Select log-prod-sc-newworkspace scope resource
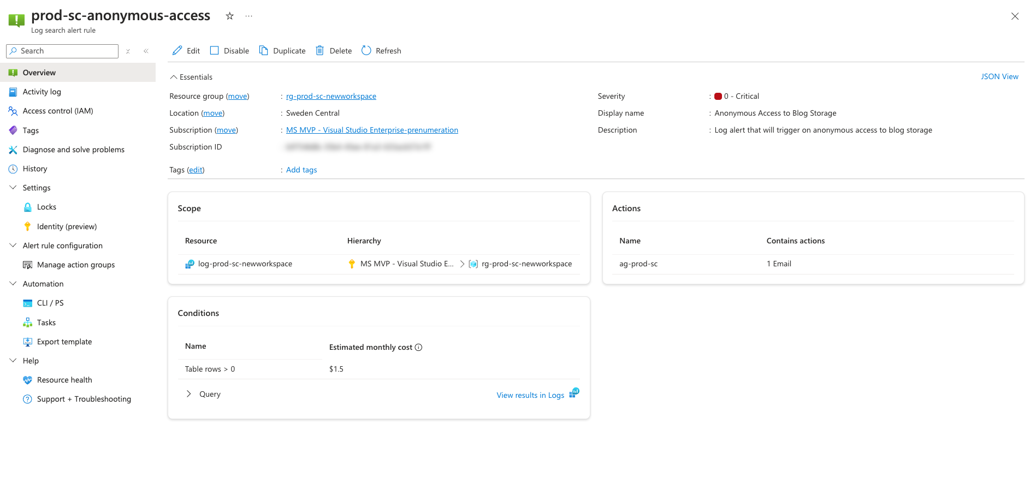 [245, 264]
